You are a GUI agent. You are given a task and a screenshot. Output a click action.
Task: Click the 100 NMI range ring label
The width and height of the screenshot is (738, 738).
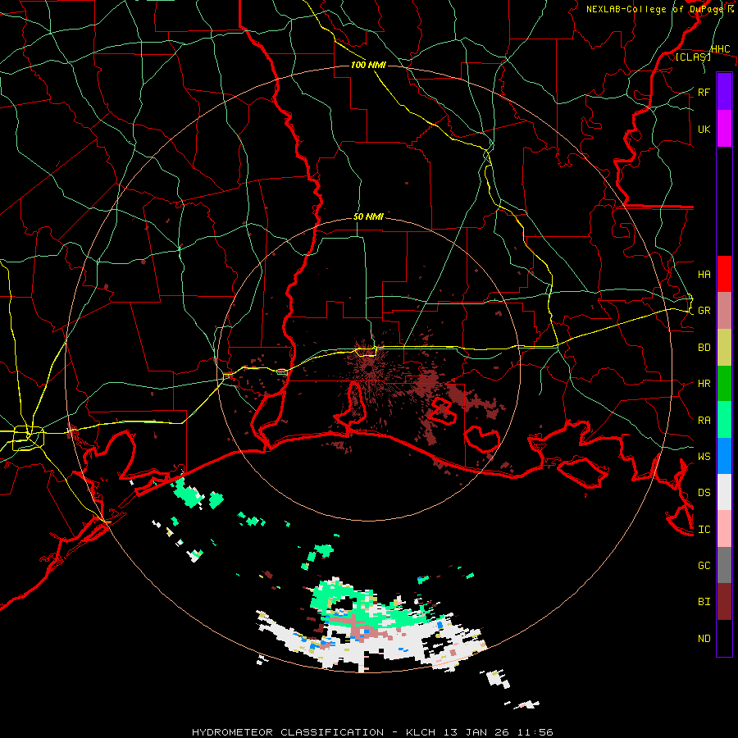(368, 65)
